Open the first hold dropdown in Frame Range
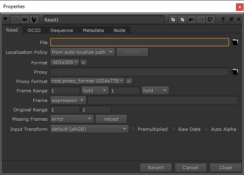 pos(95,90)
